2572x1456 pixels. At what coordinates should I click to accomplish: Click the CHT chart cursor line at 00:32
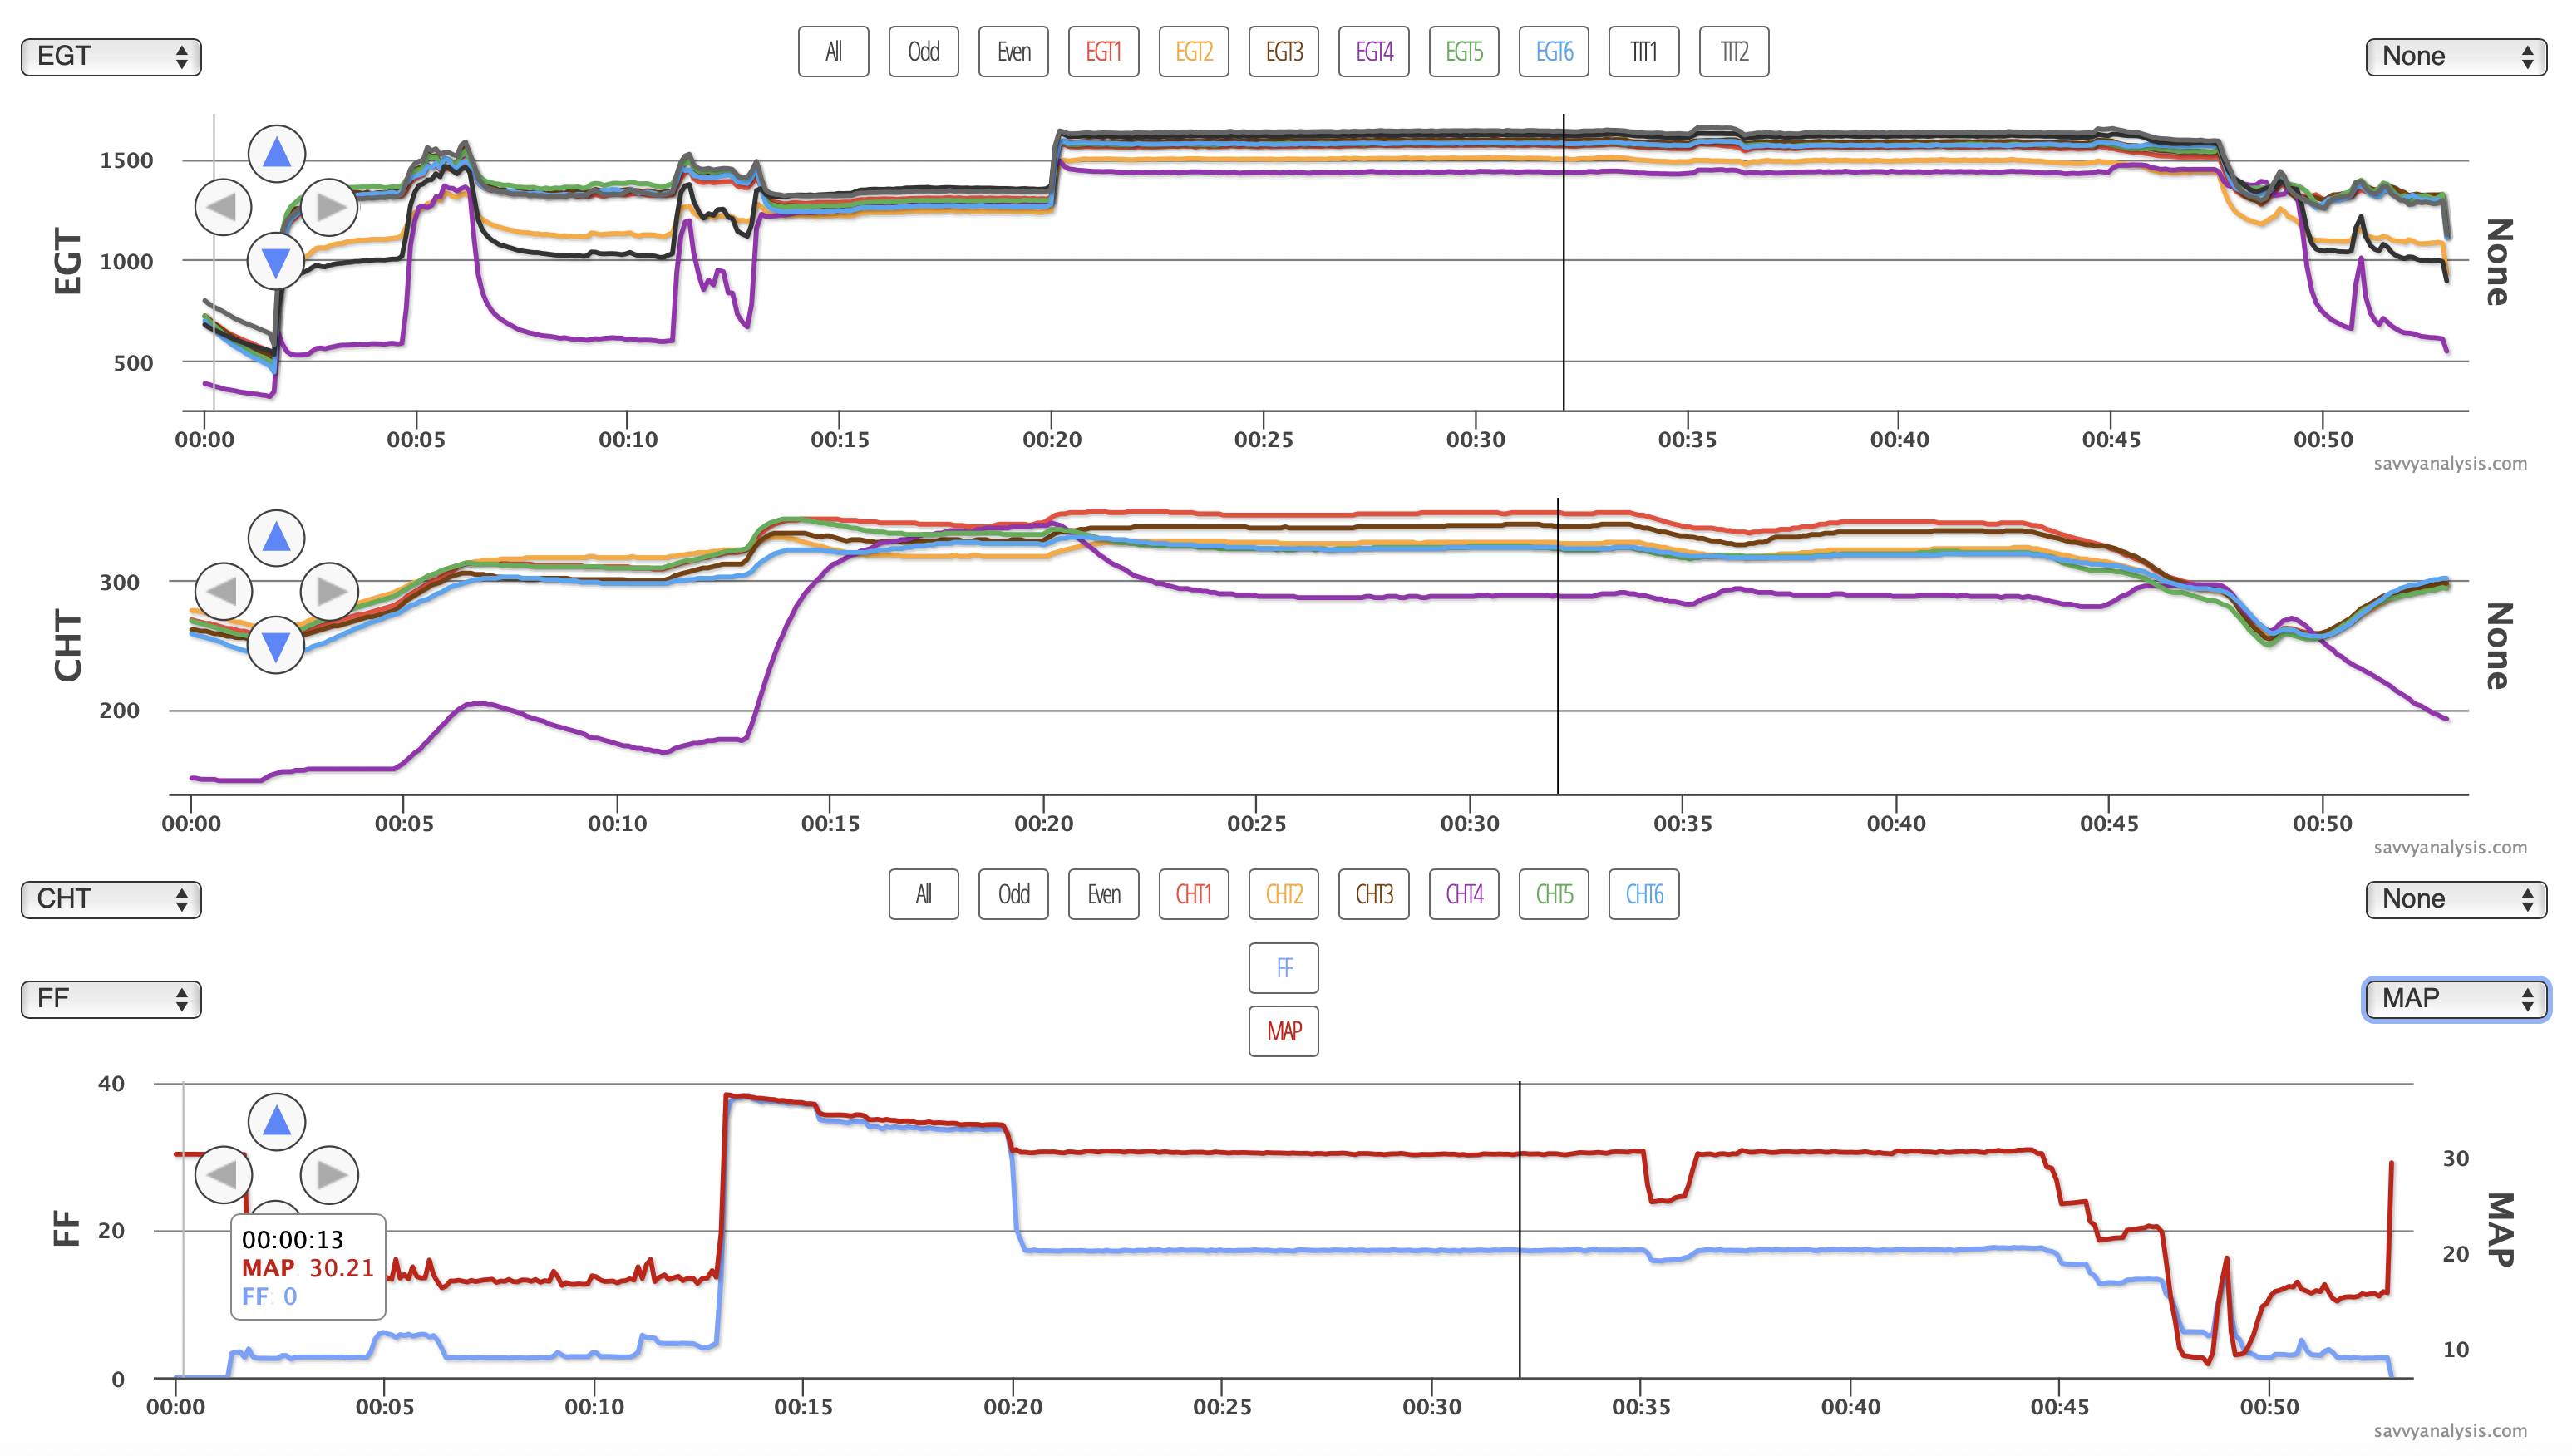pos(1558,646)
